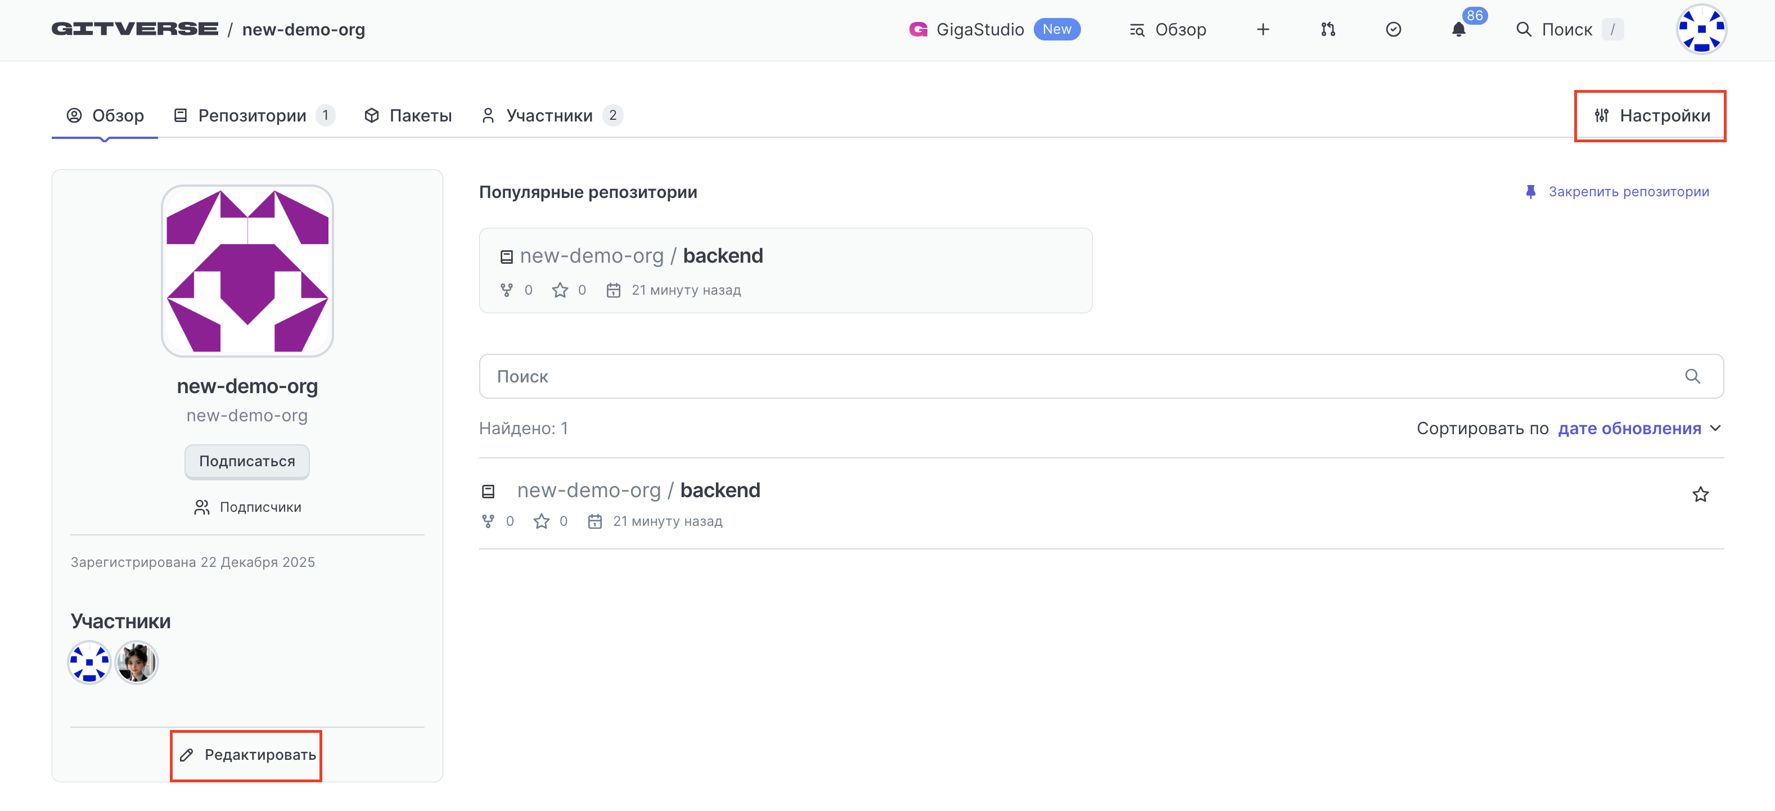Switch to the Репозитории tab

(x=252, y=116)
